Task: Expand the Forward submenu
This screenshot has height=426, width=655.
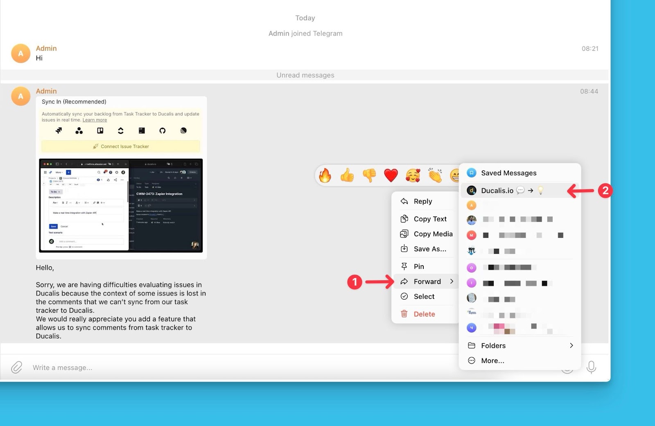Action: coord(427,282)
